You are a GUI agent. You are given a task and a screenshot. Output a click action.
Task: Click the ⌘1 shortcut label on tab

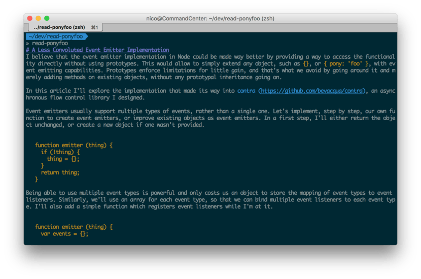(x=94, y=27)
